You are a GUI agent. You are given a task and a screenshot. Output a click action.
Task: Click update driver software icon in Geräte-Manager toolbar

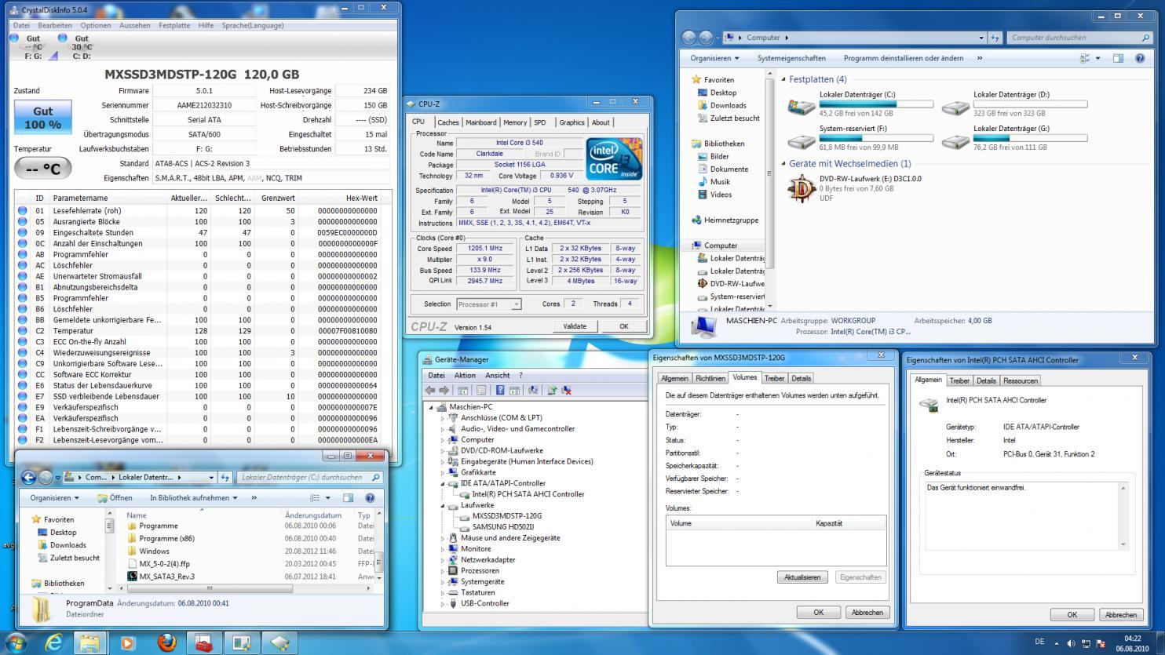552,390
